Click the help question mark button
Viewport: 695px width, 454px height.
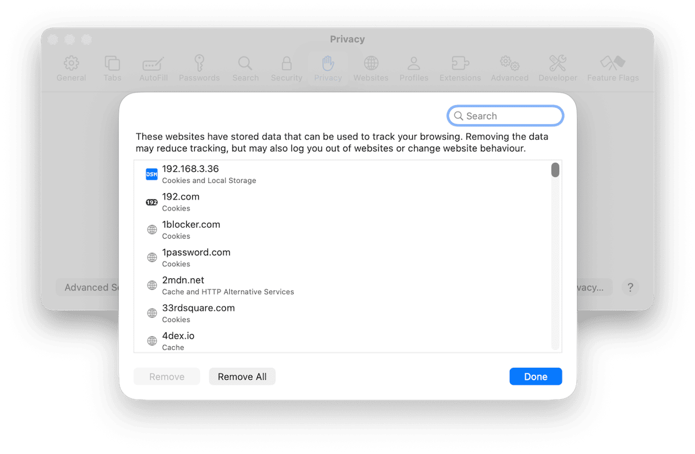click(630, 287)
